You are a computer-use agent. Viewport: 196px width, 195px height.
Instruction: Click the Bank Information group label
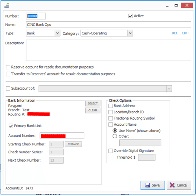click(22, 101)
